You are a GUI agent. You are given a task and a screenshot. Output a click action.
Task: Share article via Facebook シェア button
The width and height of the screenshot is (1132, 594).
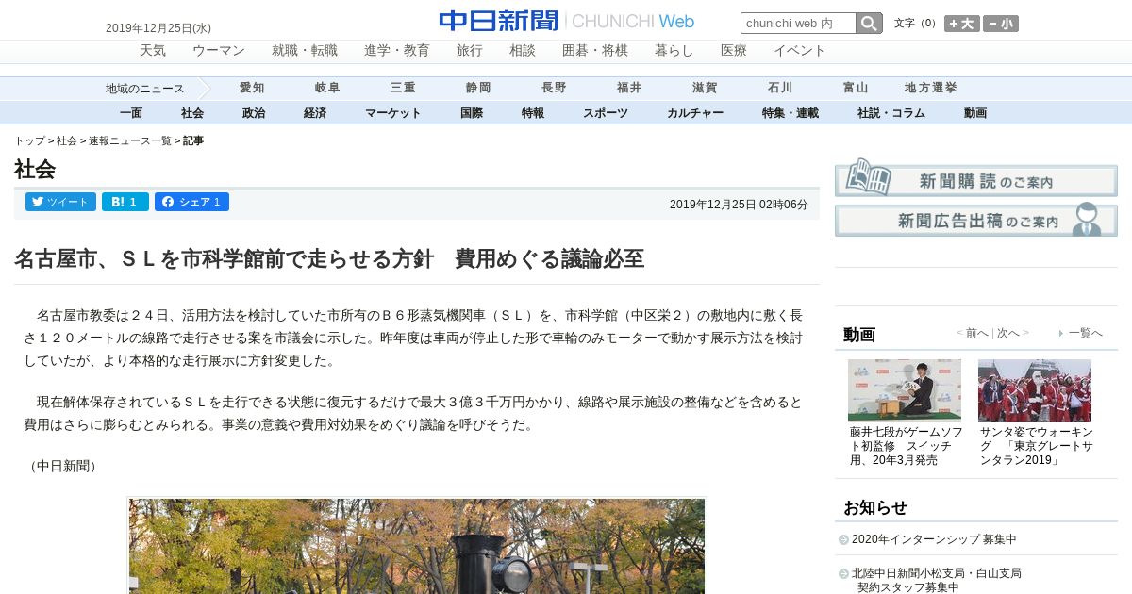tap(191, 202)
